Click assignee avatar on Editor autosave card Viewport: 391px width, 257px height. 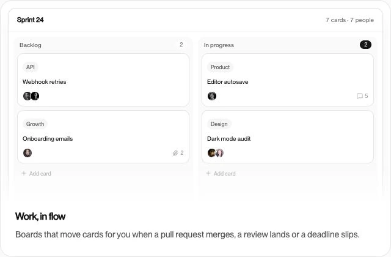click(212, 96)
